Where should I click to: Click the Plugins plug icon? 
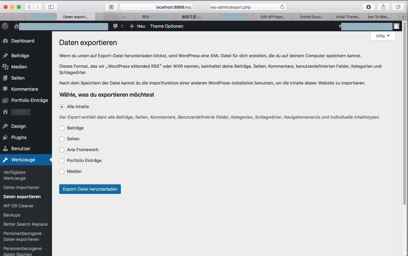5,137
